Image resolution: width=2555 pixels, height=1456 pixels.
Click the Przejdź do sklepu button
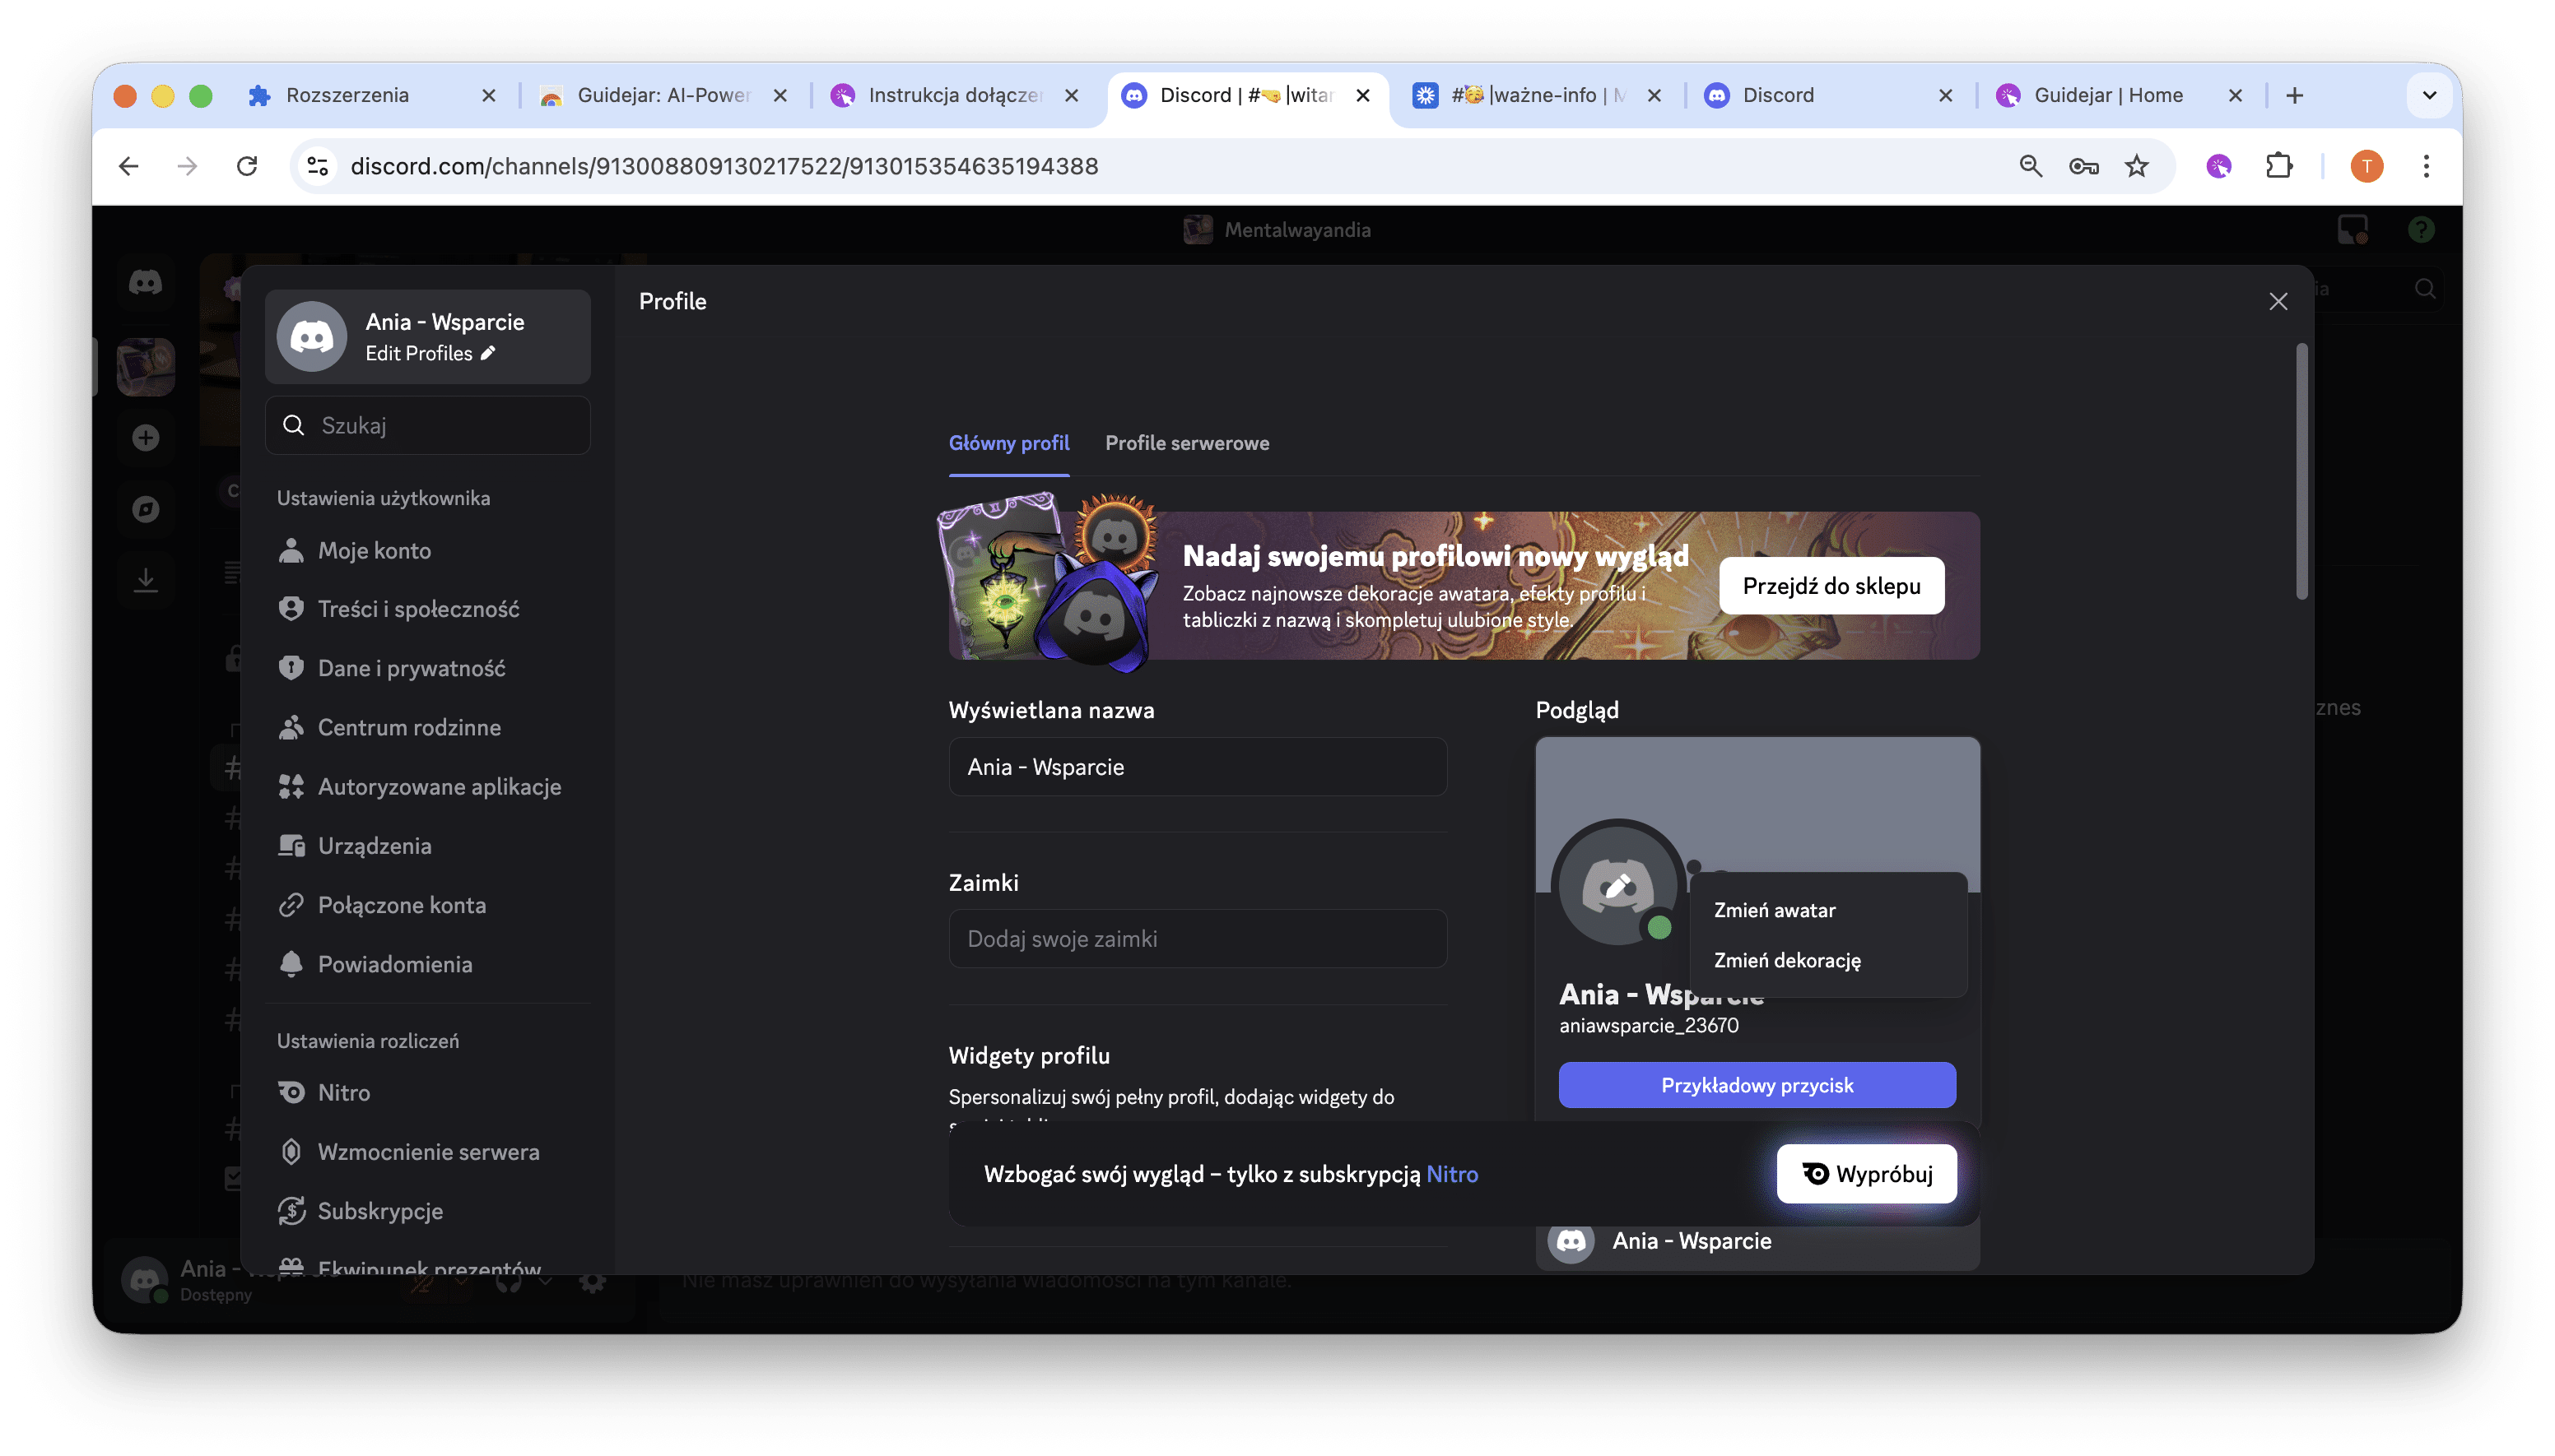(x=1831, y=586)
